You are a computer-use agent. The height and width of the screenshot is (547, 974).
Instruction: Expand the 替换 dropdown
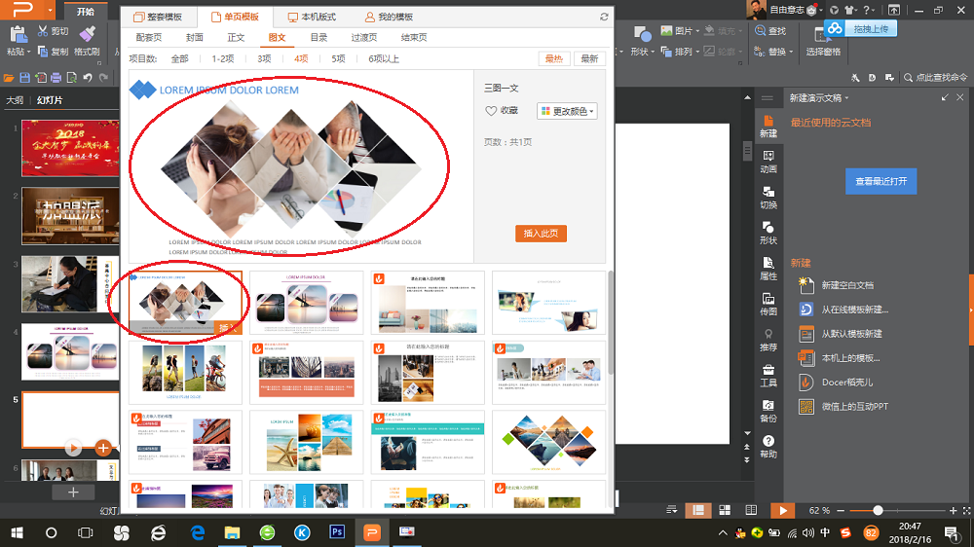tap(791, 53)
